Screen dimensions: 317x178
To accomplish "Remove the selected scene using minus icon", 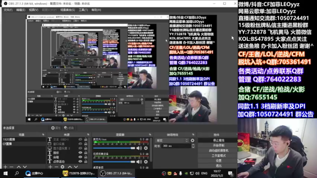I will coord(11,167).
